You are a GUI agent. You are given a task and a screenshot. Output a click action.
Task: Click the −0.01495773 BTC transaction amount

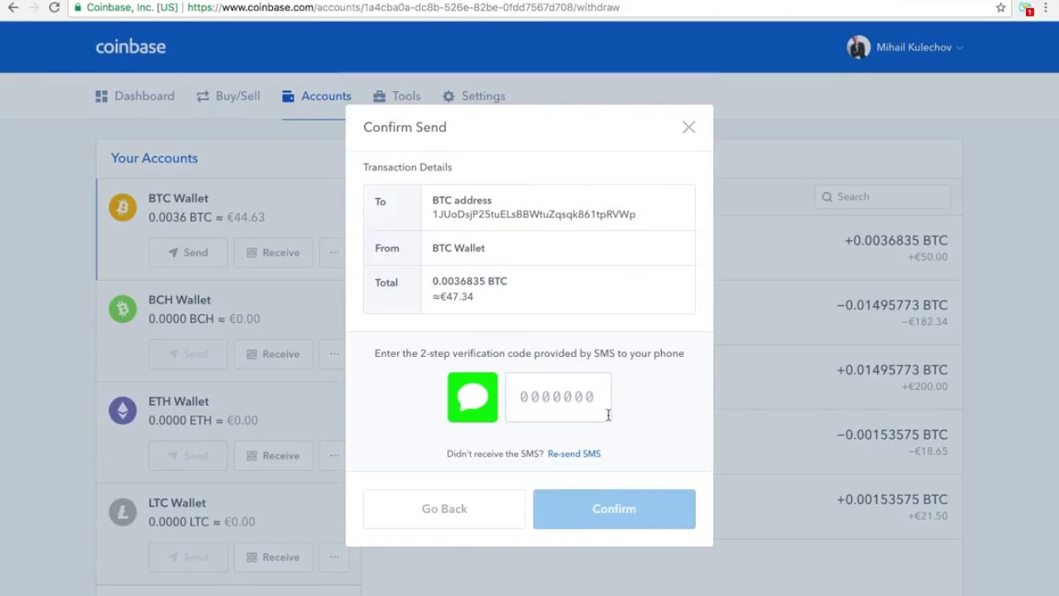pyautogui.click(x=892, y=305)
